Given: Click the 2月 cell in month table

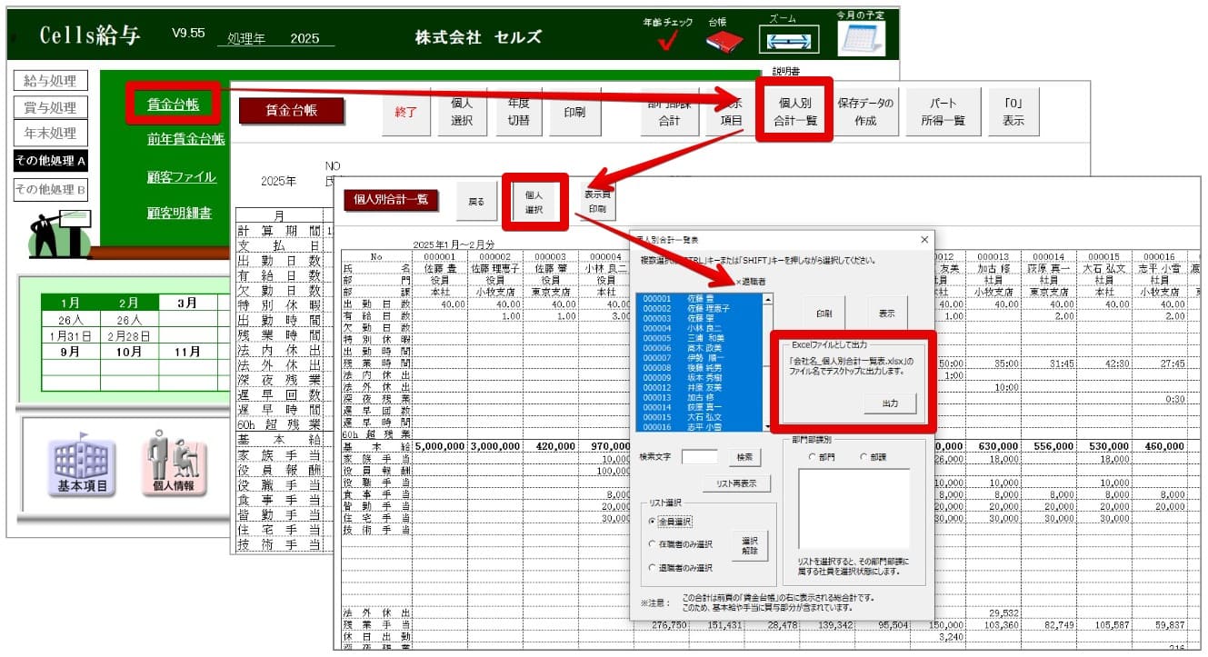Looking at the screenshot, I should (x=129, y=304).
